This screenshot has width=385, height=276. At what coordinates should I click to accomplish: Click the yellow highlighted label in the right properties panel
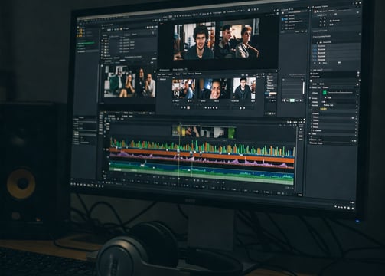[323, 109]
